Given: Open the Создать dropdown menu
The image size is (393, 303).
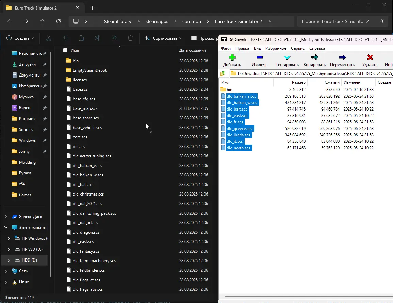Looking at the screenshot, I should (20, 38).
